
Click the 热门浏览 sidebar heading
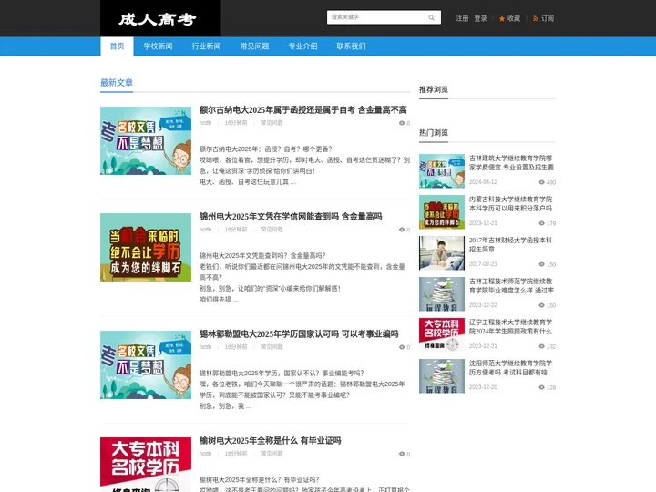pos(434,133)
